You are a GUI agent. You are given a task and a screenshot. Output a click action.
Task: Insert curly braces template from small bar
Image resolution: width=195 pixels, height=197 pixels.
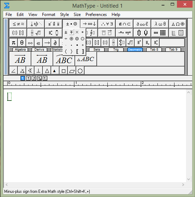105,43
